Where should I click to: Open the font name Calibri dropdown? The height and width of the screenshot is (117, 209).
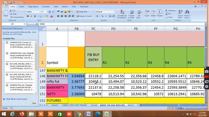pos(40,12)
